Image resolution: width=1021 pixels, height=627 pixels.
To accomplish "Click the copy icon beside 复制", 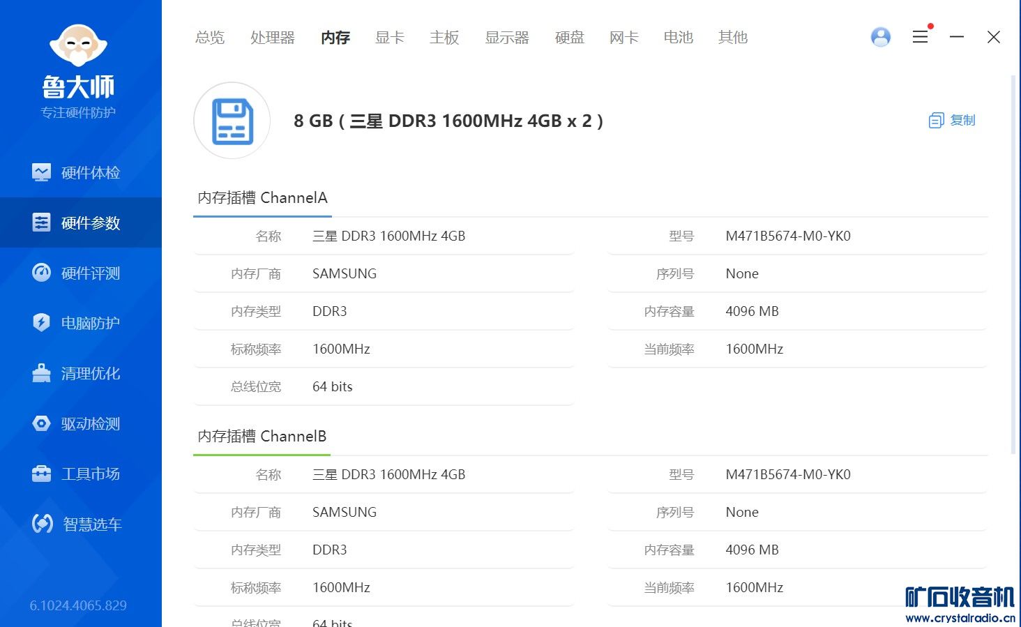I will point(936,121).
